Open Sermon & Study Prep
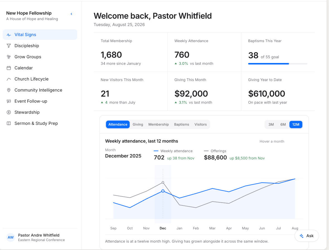The width and height of the screenshot is (329, 250). [40, 123]
